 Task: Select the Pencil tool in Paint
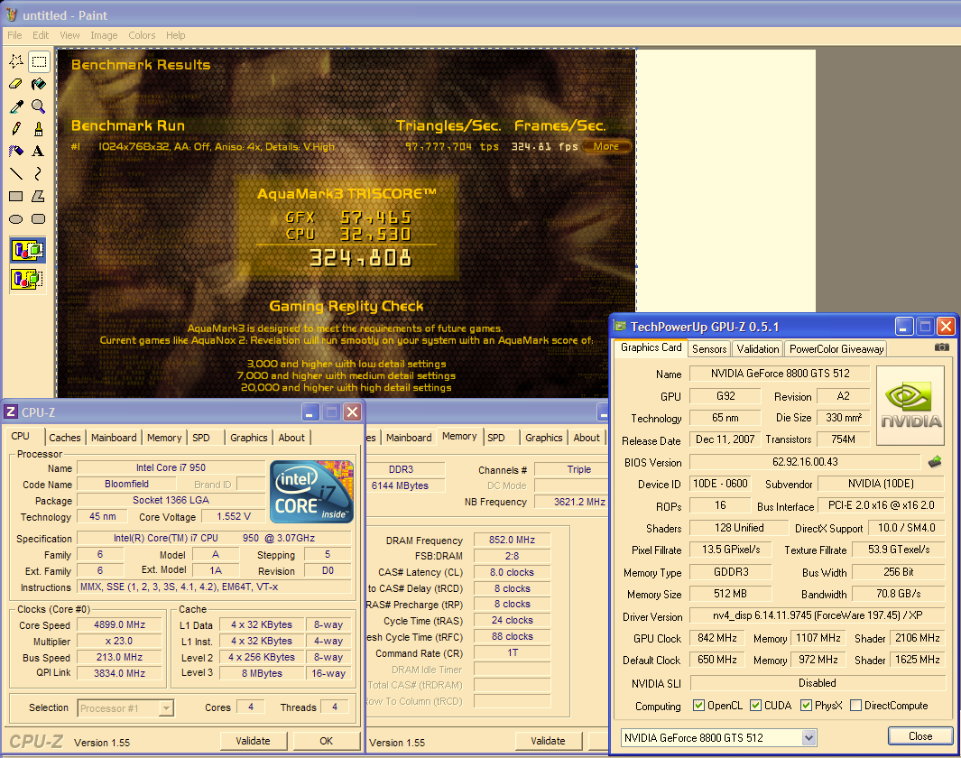click(x=16, y=129)
